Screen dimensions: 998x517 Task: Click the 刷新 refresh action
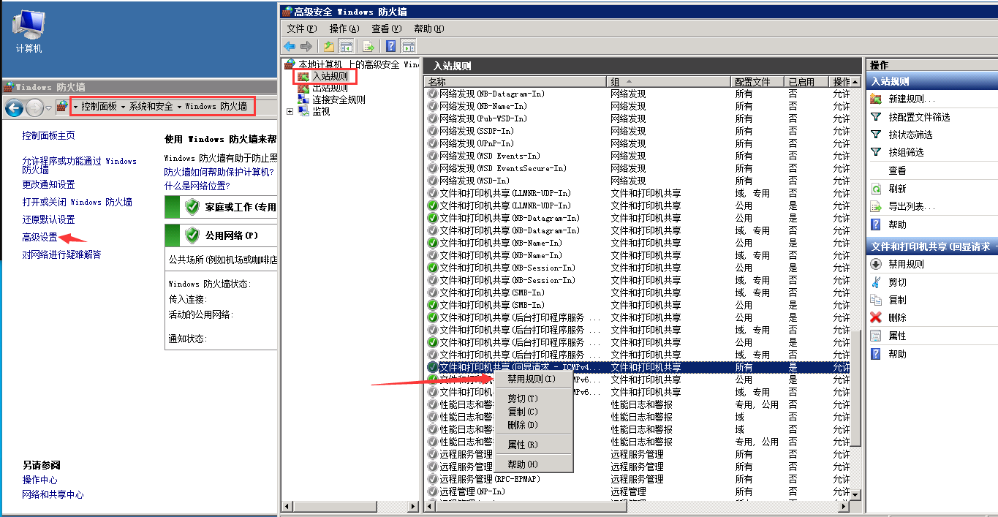[x=897, y=189]
